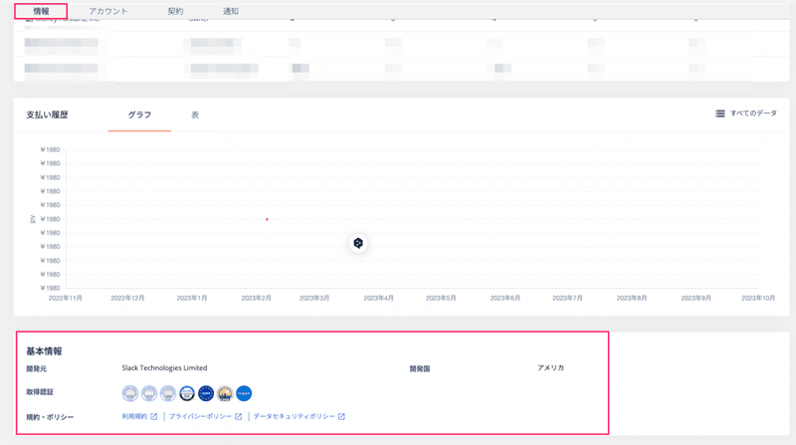Click the 取得認証 label

coord(40,392)
